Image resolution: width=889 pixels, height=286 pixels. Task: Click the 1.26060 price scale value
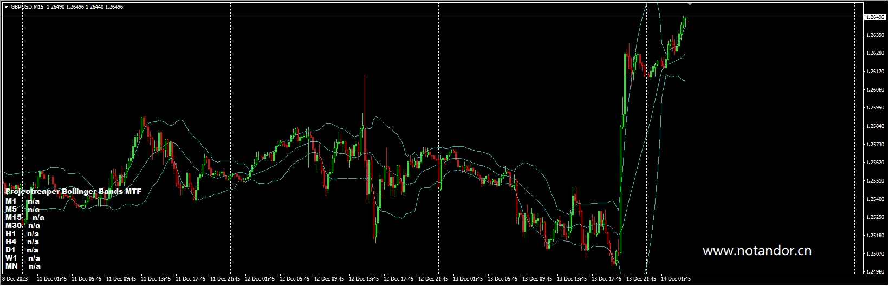875,90
